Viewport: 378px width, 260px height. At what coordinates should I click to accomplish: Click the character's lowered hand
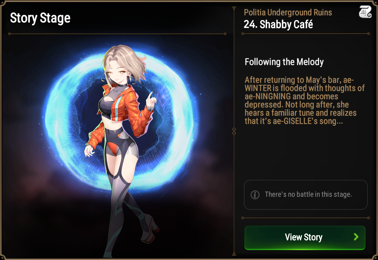click(x=89, y=151)
